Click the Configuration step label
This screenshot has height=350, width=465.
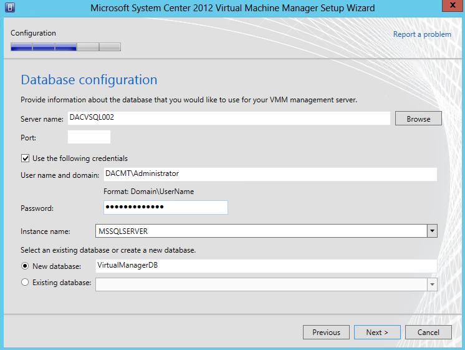tap(33, 33)
